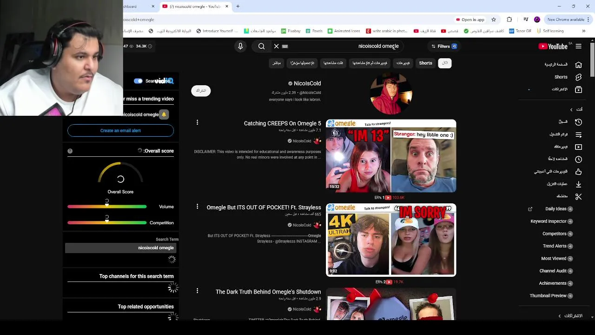The image size is (595, 335).
Task: Open options menu for The Dark Truth Behind Omegle's Shutdown
Action: (x=197, y=291)
